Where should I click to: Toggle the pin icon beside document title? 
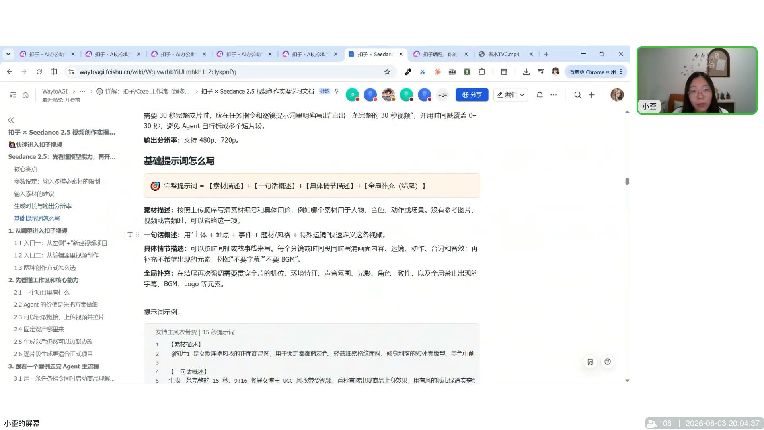(336, 92)
